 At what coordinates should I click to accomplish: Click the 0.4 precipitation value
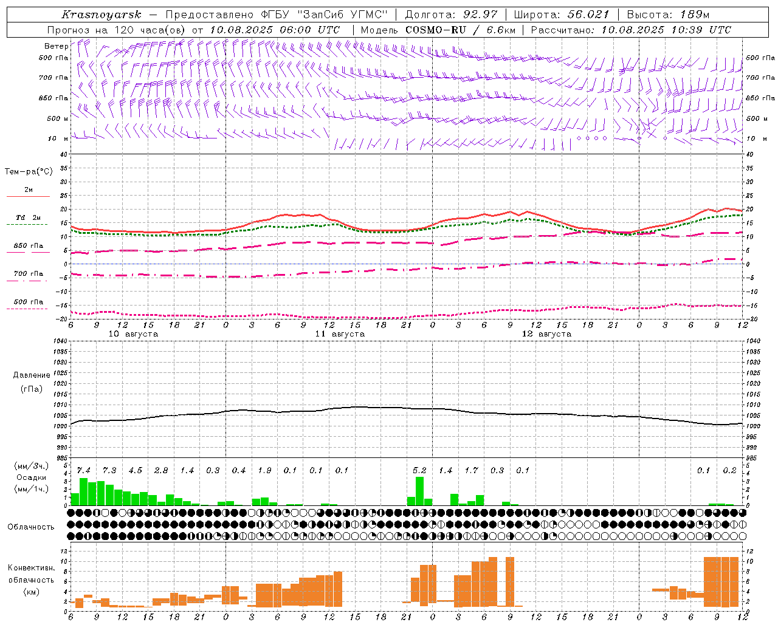239,470
